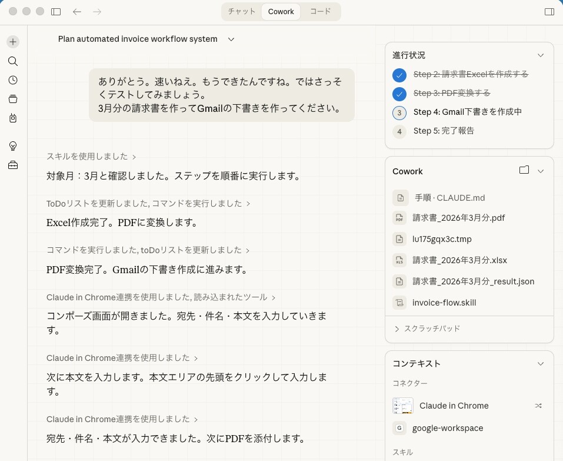This screenshot has width=563, height=461.
Task: Click the shuffle icon beside Claude in Chrome
Action: coord(538,406)
